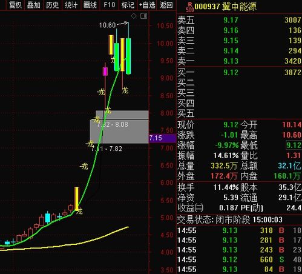Click the boxed 最低 value 9.12
Viewport: 302px width, 274px height.
294,145
